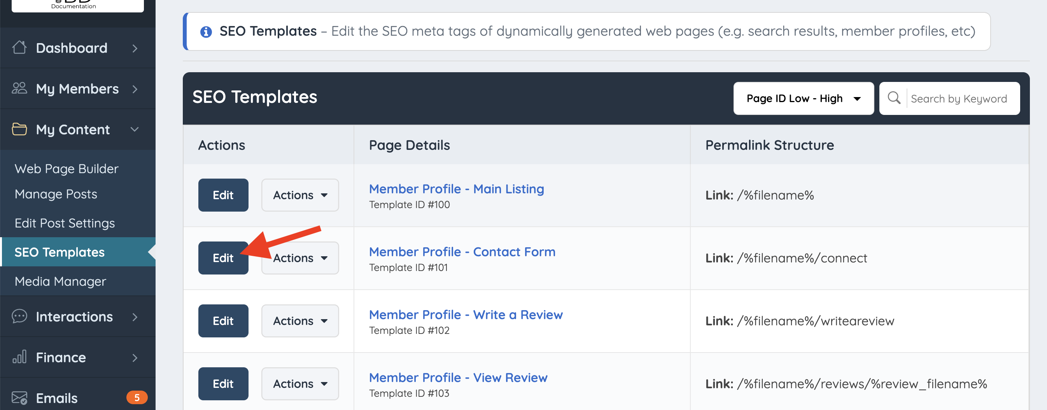
Task: Click the Emails envelope icon
Action: (x=19, y=398)
